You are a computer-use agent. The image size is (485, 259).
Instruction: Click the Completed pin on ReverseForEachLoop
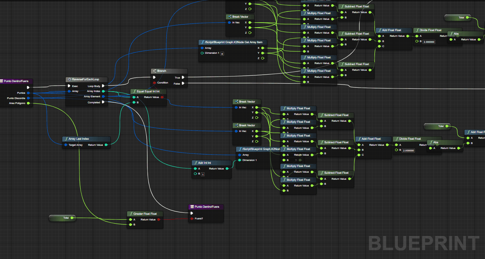103,102
